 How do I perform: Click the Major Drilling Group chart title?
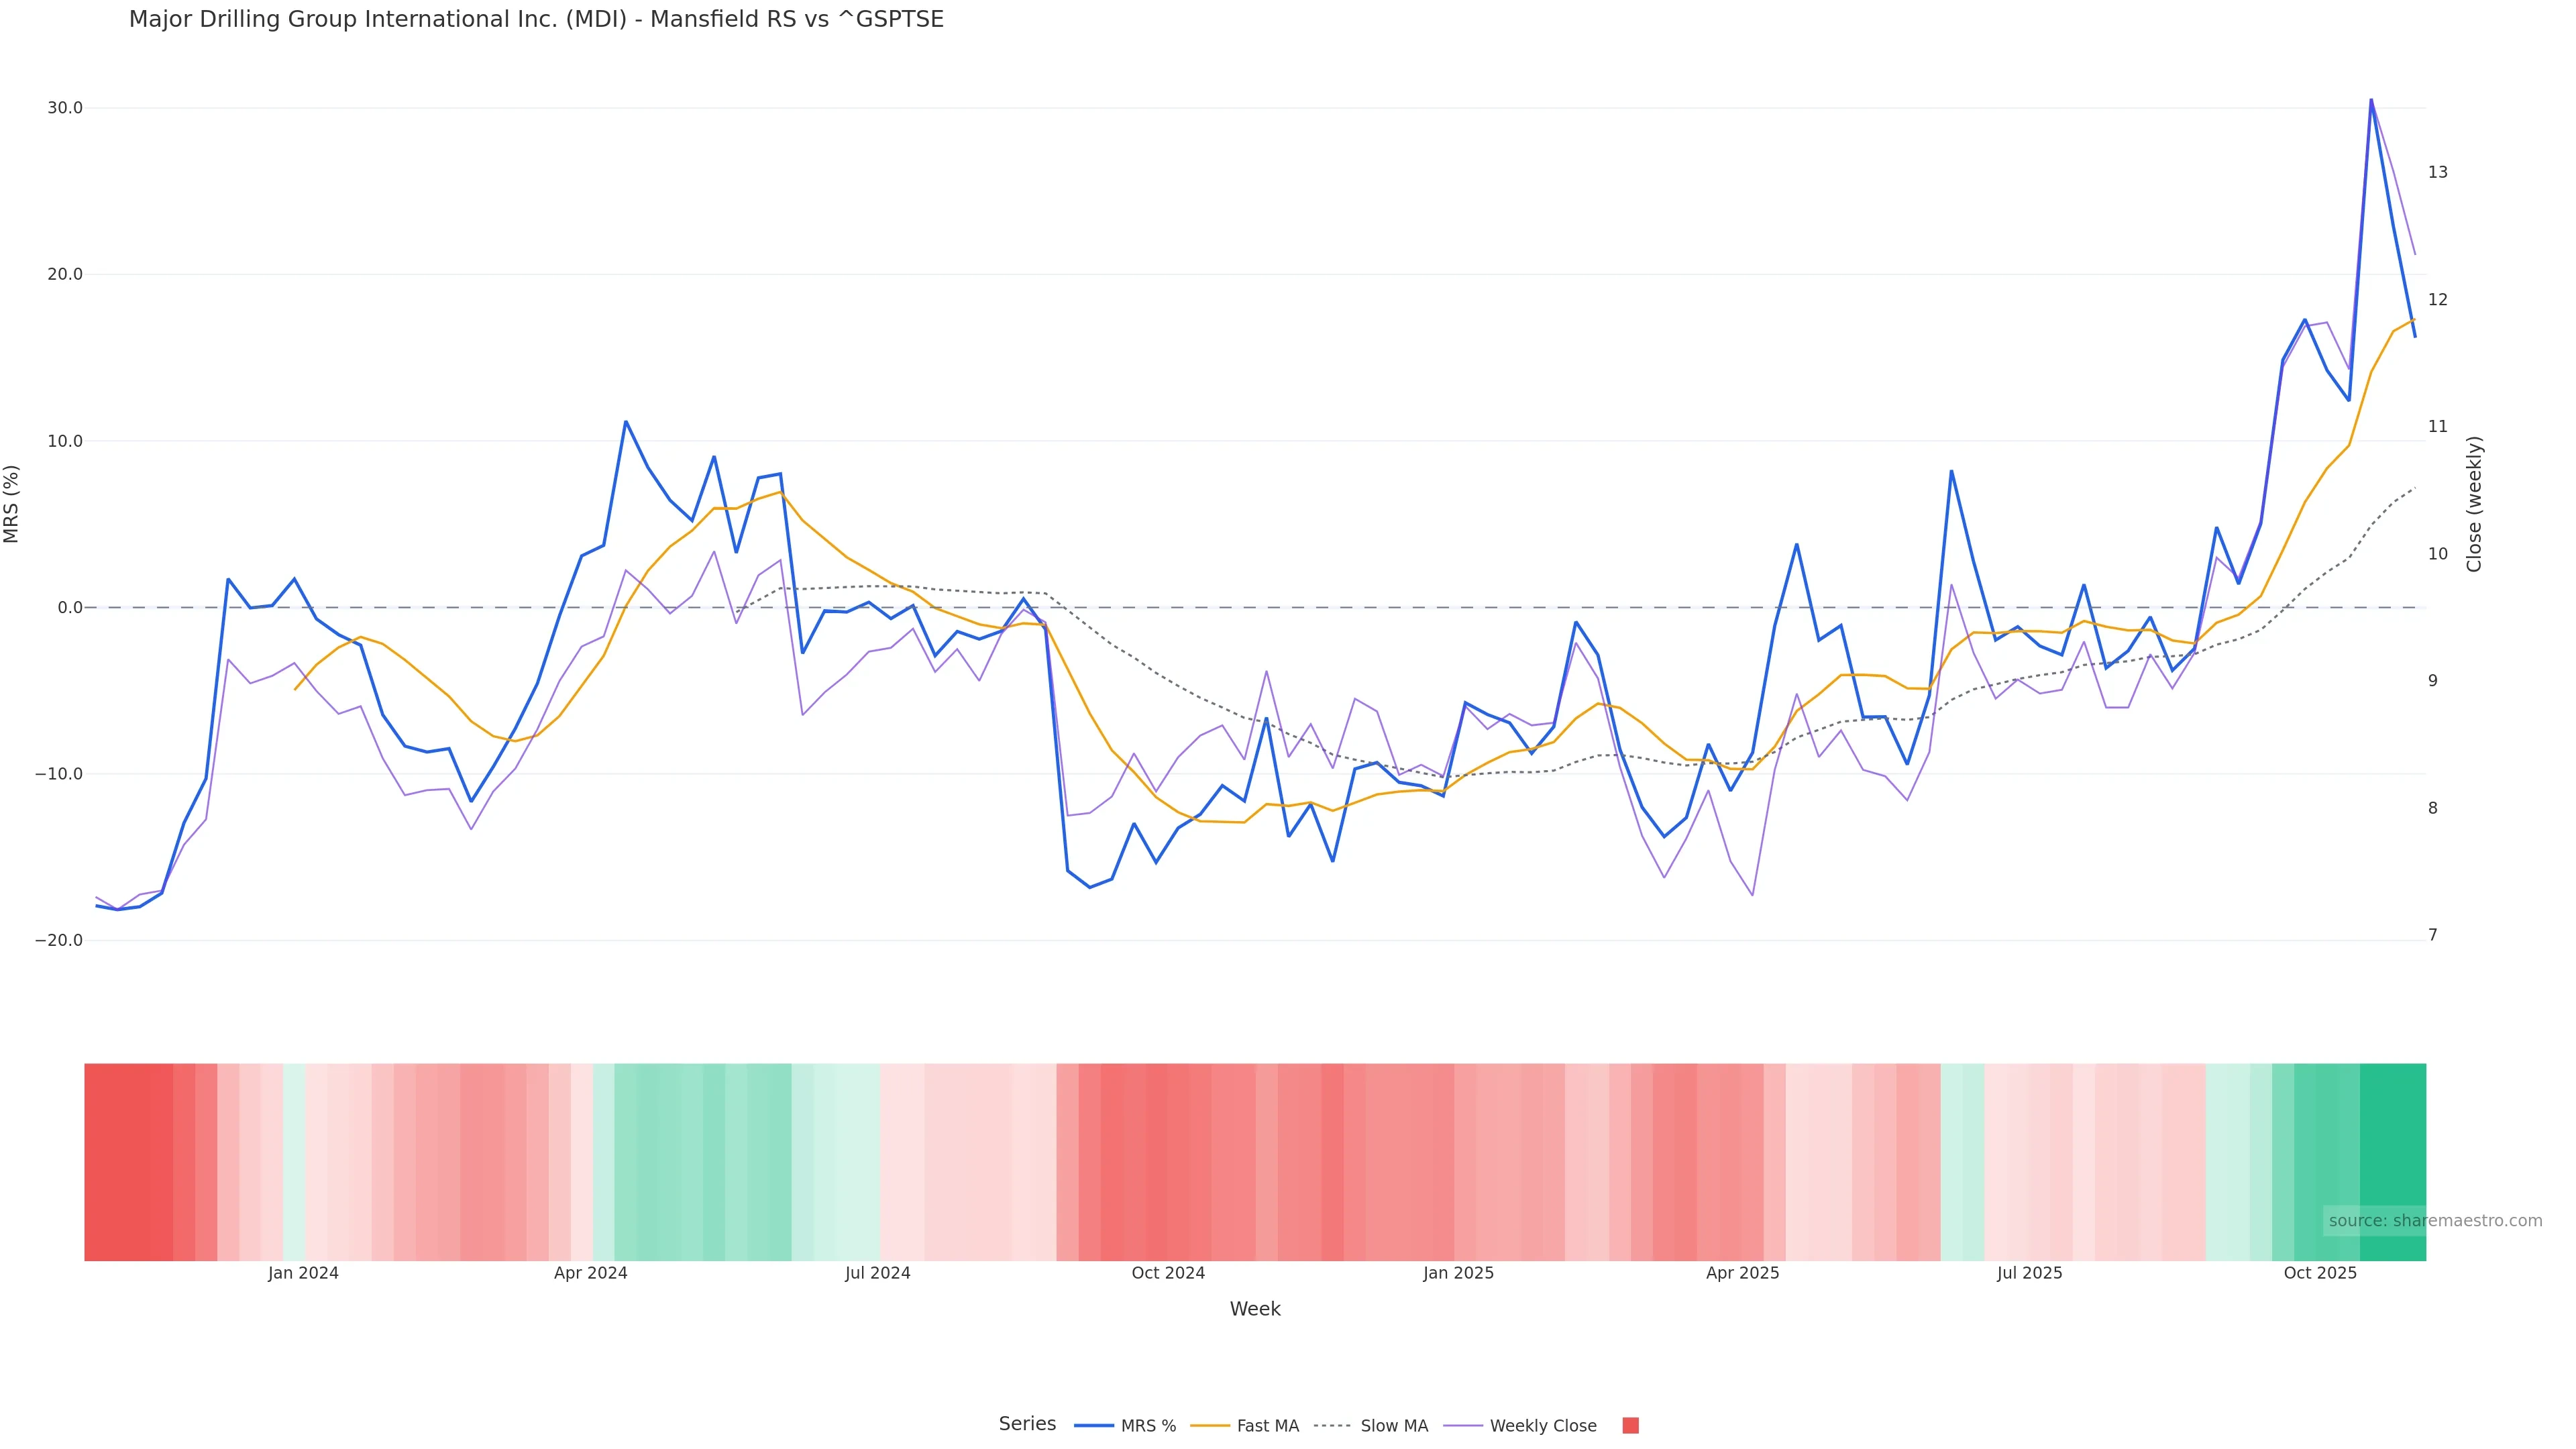[536, 19]
